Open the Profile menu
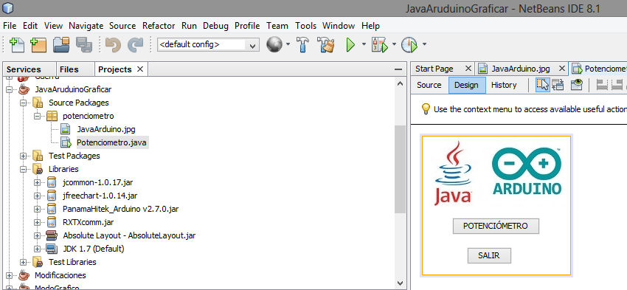 (247, 26)
